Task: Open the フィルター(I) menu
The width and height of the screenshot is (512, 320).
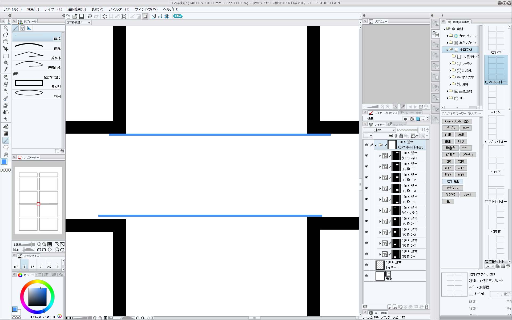Action: pos(119,9)
